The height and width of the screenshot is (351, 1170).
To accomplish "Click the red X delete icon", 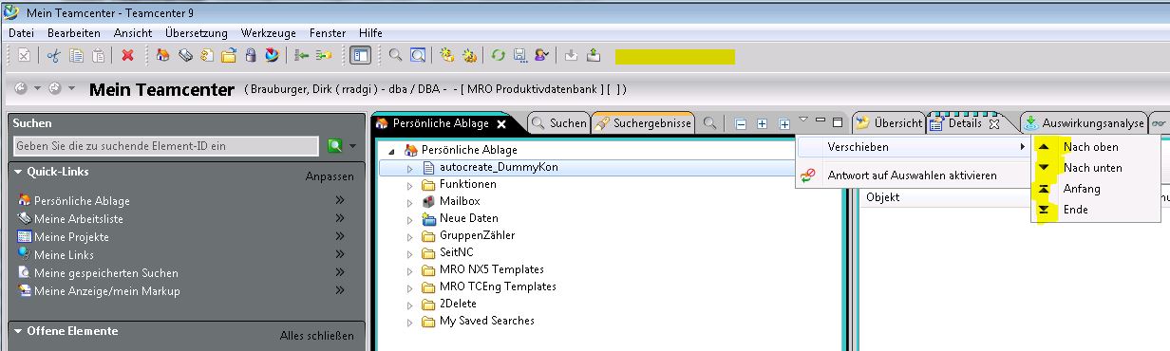I will 127,55.
